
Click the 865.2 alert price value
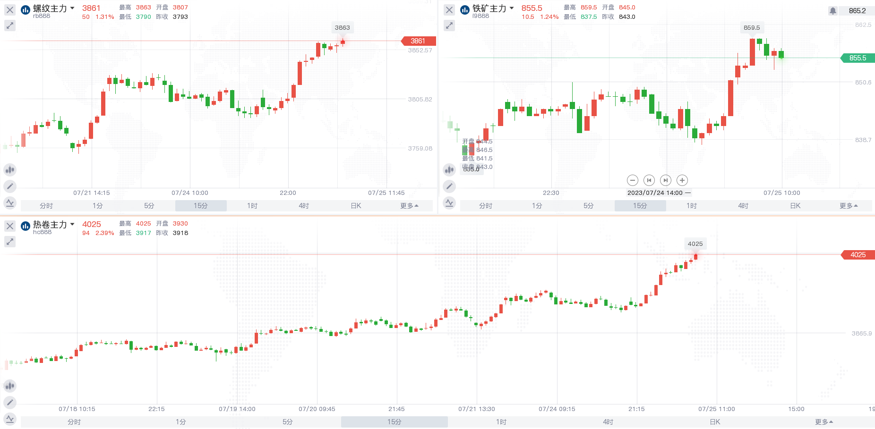tap(857, 11)
